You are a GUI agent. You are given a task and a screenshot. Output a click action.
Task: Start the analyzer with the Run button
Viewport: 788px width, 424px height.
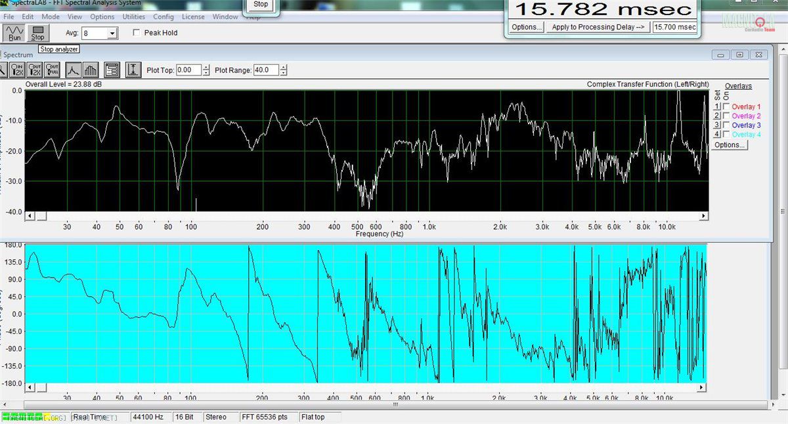[x=14, y=33]
